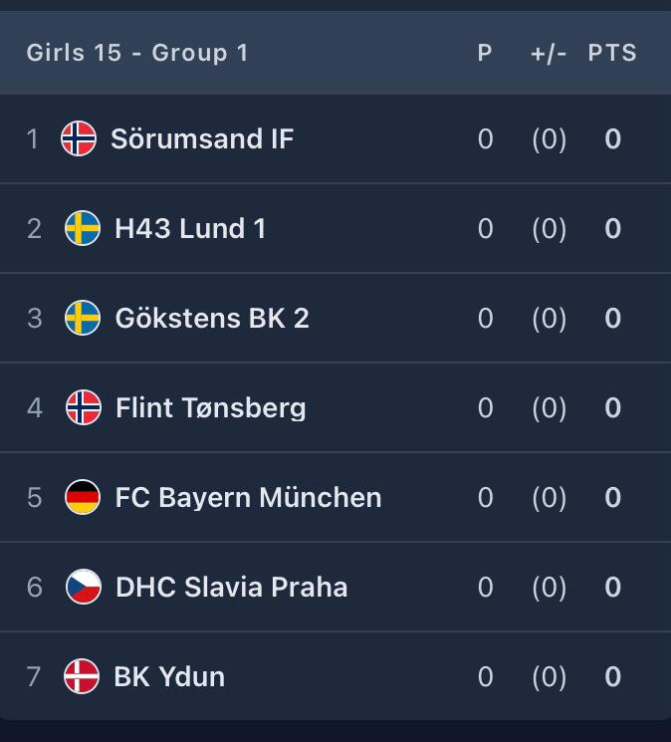Click the P column header
Screen dimensions: 671x742
point(485,53)
